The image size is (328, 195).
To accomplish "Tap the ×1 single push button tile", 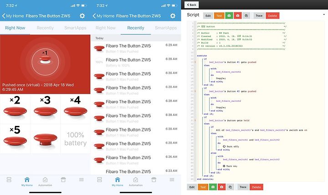I will [45, 62].
